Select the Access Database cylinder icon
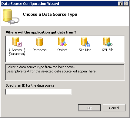Viewport: 130px width, 118px height. pos(17,42)
